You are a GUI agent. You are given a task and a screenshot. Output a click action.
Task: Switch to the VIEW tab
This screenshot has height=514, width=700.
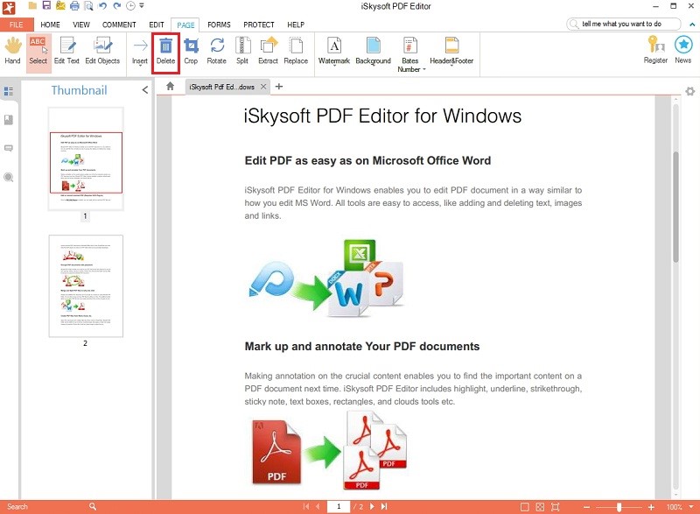pos(81,25)
